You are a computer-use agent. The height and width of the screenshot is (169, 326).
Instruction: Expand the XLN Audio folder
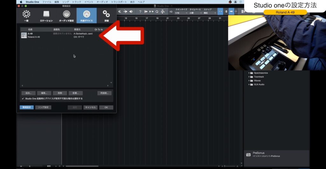click(249, 84)
